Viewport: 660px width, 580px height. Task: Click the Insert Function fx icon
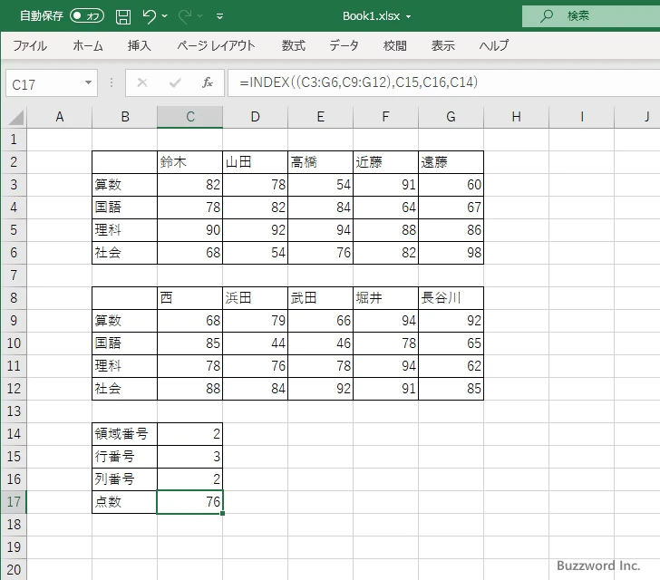pos(207,83)
